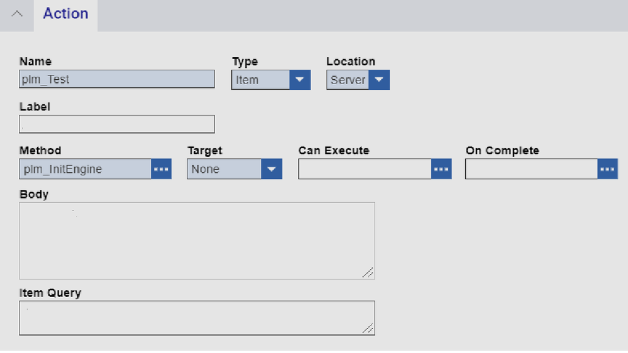Click the Item Query resize grip

[369, 329]
